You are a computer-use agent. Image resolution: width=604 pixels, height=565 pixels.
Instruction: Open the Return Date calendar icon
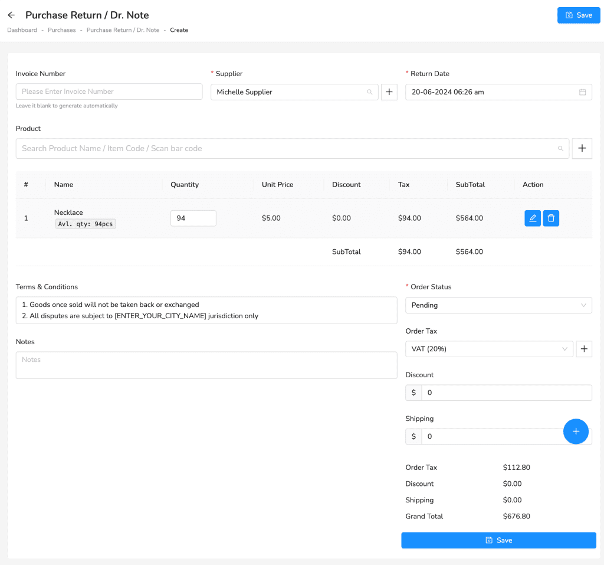(582, 92)
